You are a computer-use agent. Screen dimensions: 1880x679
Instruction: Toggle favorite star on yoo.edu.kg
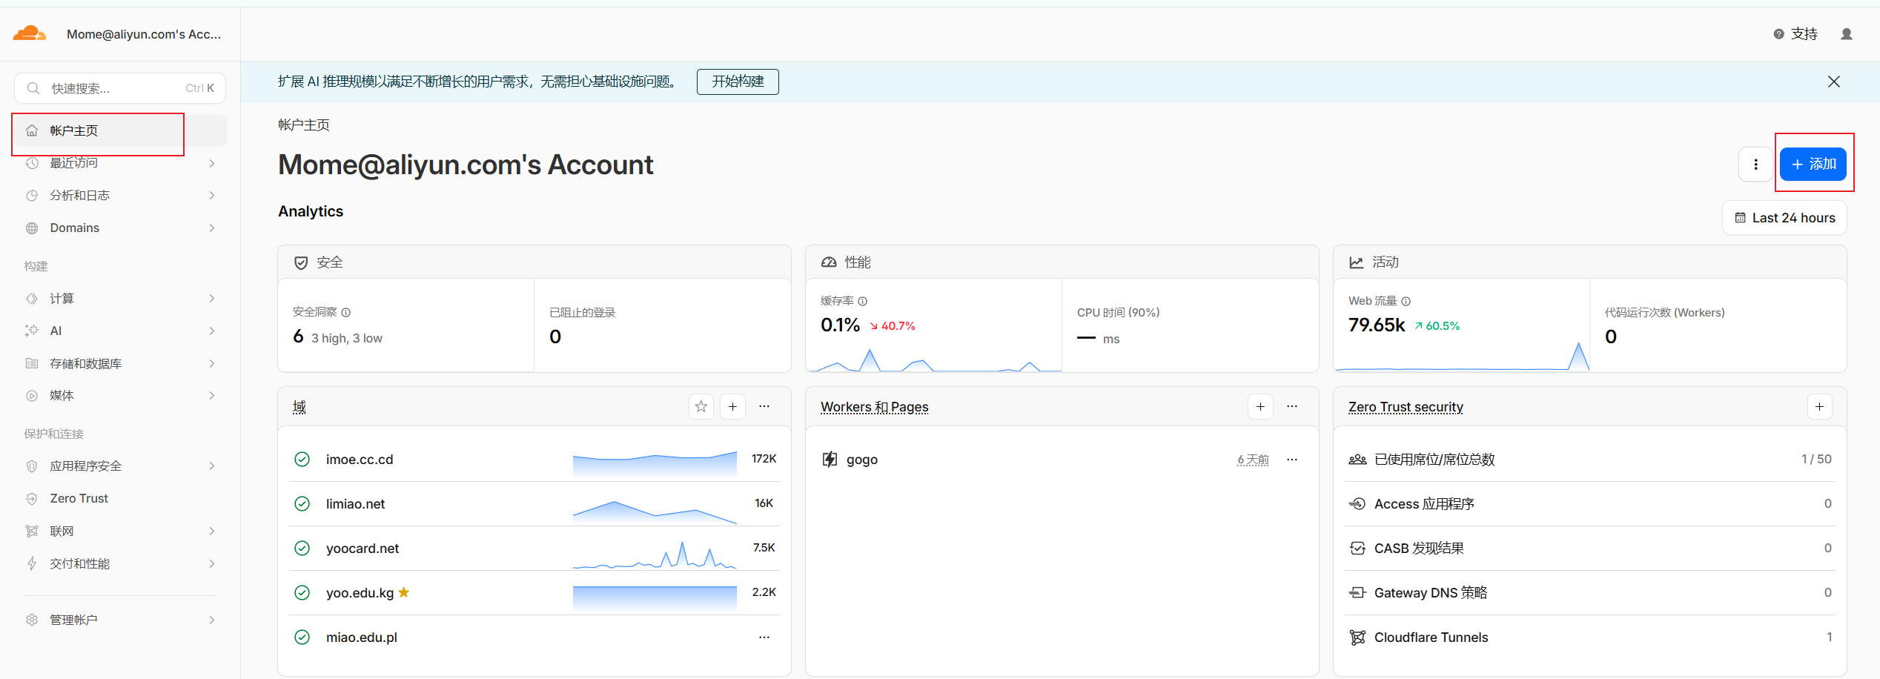(404, 592)
